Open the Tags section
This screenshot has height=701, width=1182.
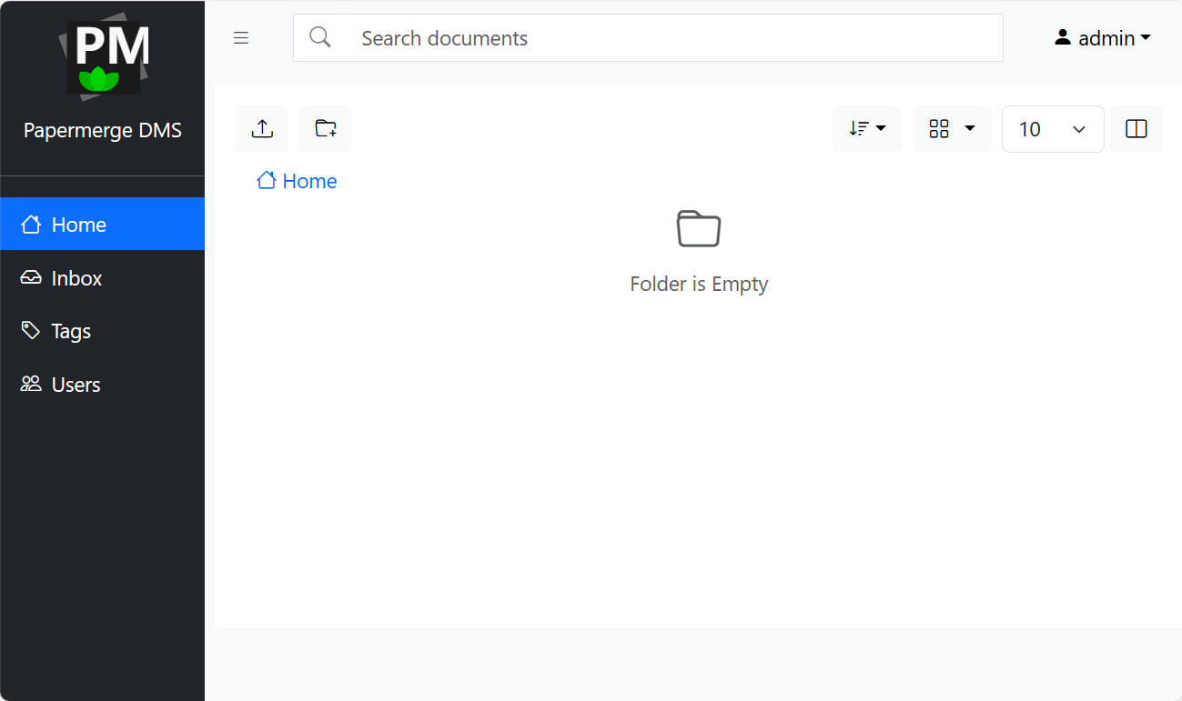click(71, 332)
